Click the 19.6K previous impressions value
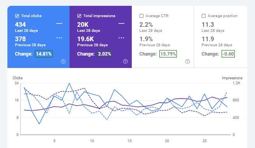The image size is (255, 148). 86,39
